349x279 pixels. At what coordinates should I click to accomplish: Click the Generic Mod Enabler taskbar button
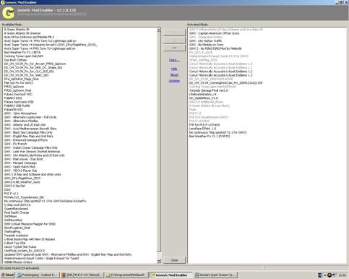pos(171,275)
